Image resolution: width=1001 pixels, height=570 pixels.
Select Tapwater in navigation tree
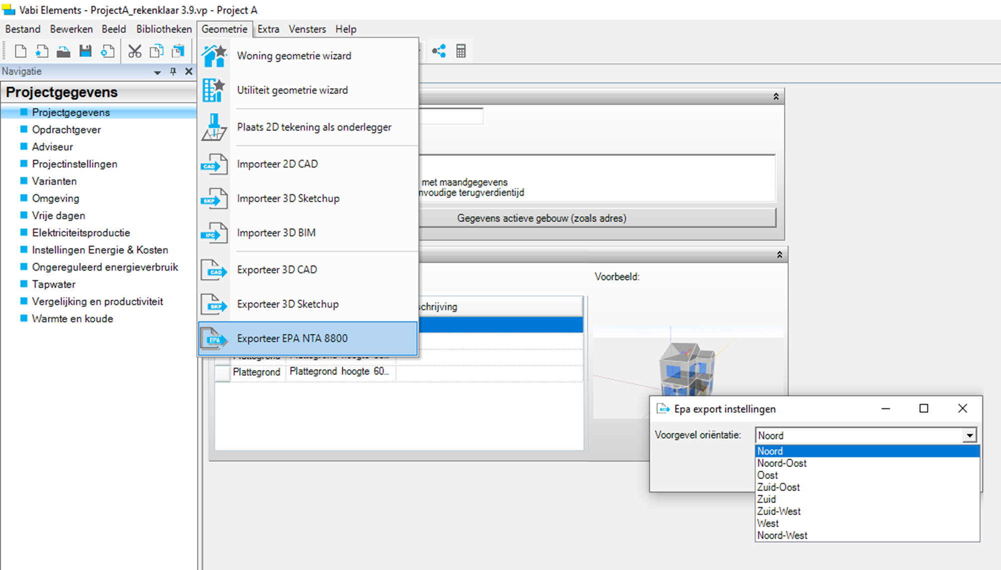pos(53,284)
